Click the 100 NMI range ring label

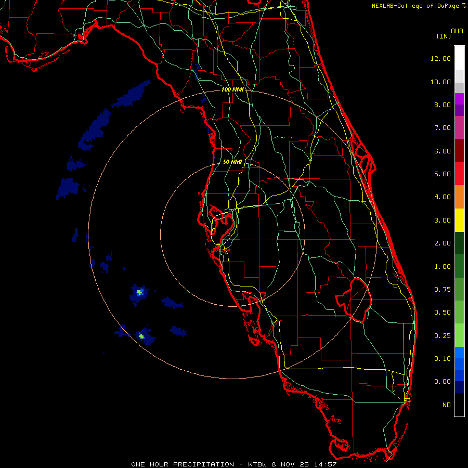click(x=232, y=89)
